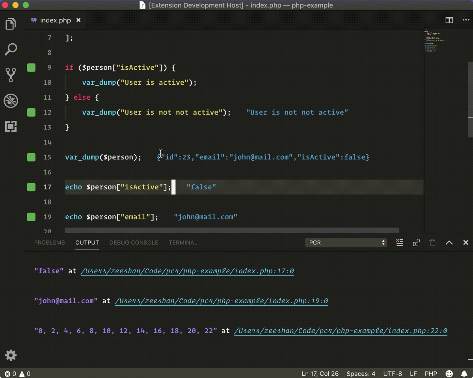The width and height of the screenshot is (473, 378).
Task: Open the output log file icon
Action: pyautogui.click(x=432, y=243)
